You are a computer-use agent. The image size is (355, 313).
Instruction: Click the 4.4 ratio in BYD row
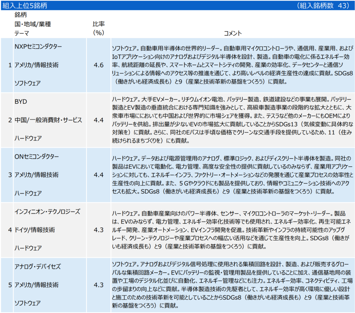point(99,120)
